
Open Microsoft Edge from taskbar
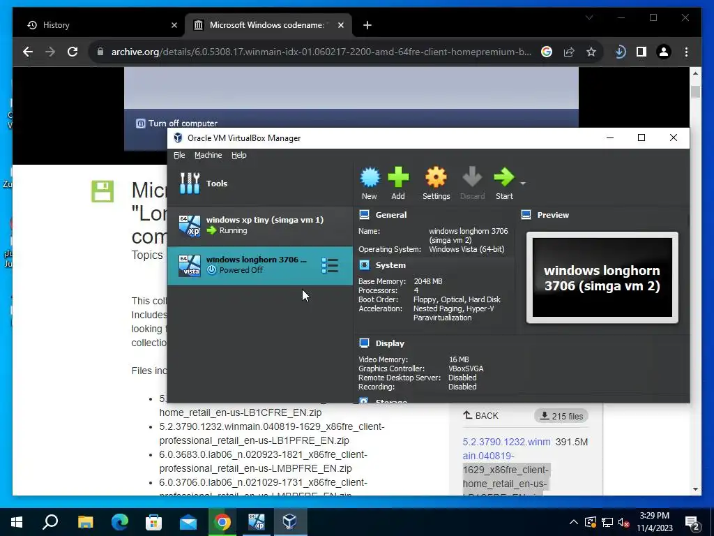click(119, 522)
